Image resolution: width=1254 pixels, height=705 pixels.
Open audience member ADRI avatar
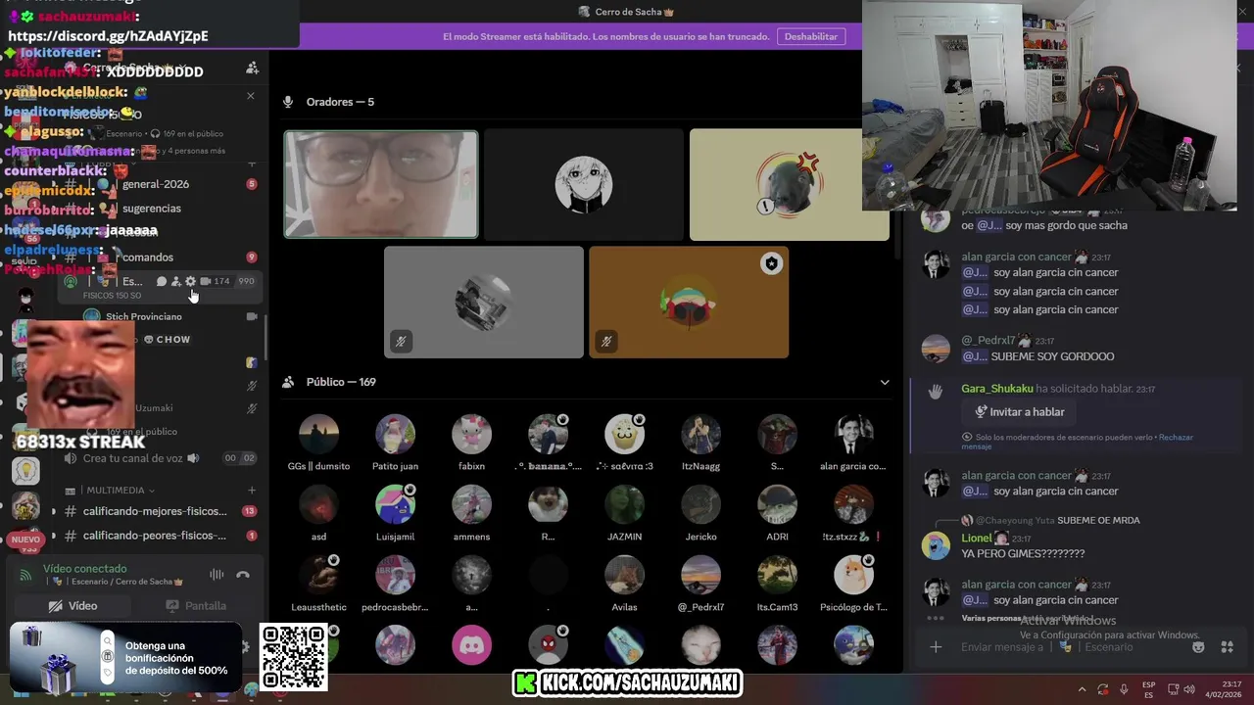777,504
